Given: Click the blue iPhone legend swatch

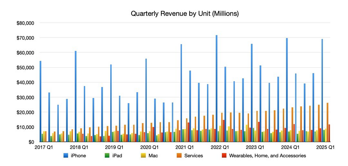Looking at the screenshot, I should (x=66, y=156).
